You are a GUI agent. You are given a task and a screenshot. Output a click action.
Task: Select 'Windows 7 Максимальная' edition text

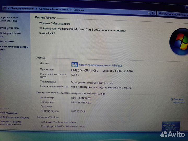pos(55,23)
